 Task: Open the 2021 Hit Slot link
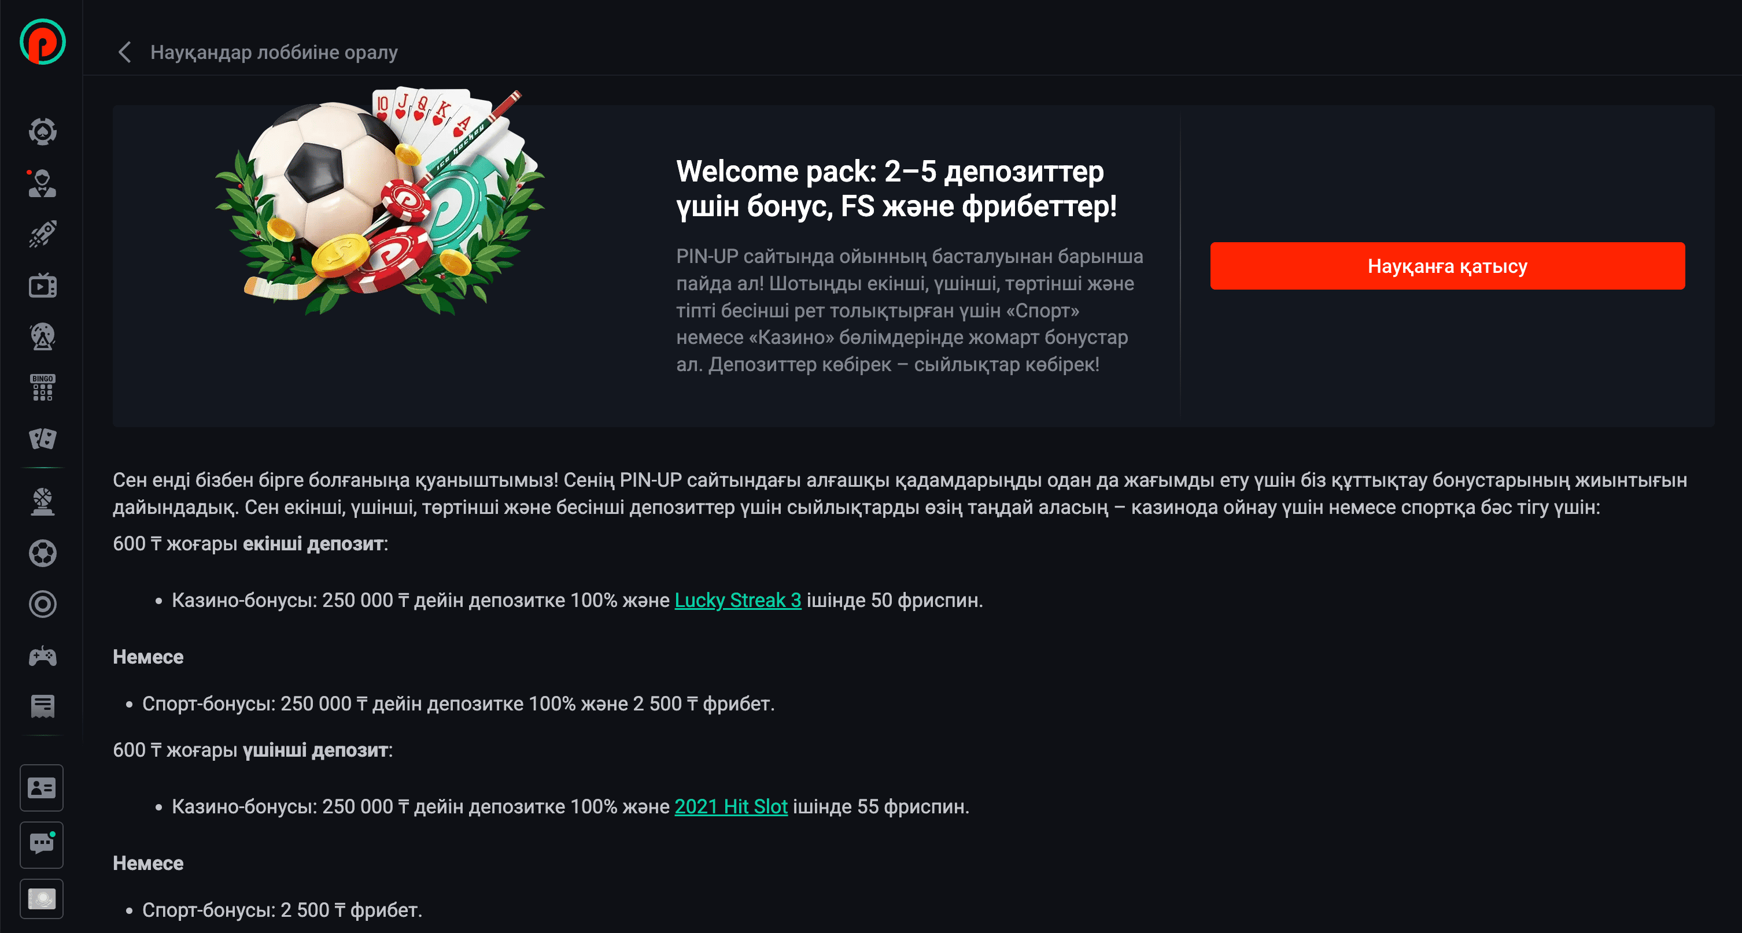click(x=731, y=806)
